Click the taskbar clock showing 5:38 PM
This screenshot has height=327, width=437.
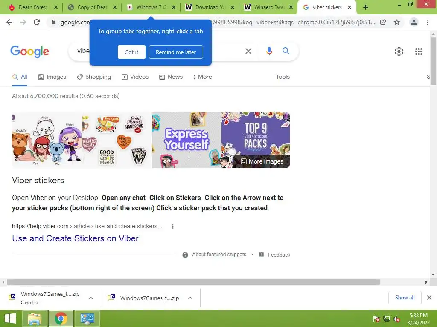418,319
